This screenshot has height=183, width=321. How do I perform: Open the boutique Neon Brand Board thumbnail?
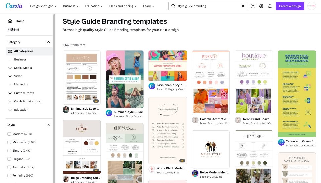tap(254, 82)
